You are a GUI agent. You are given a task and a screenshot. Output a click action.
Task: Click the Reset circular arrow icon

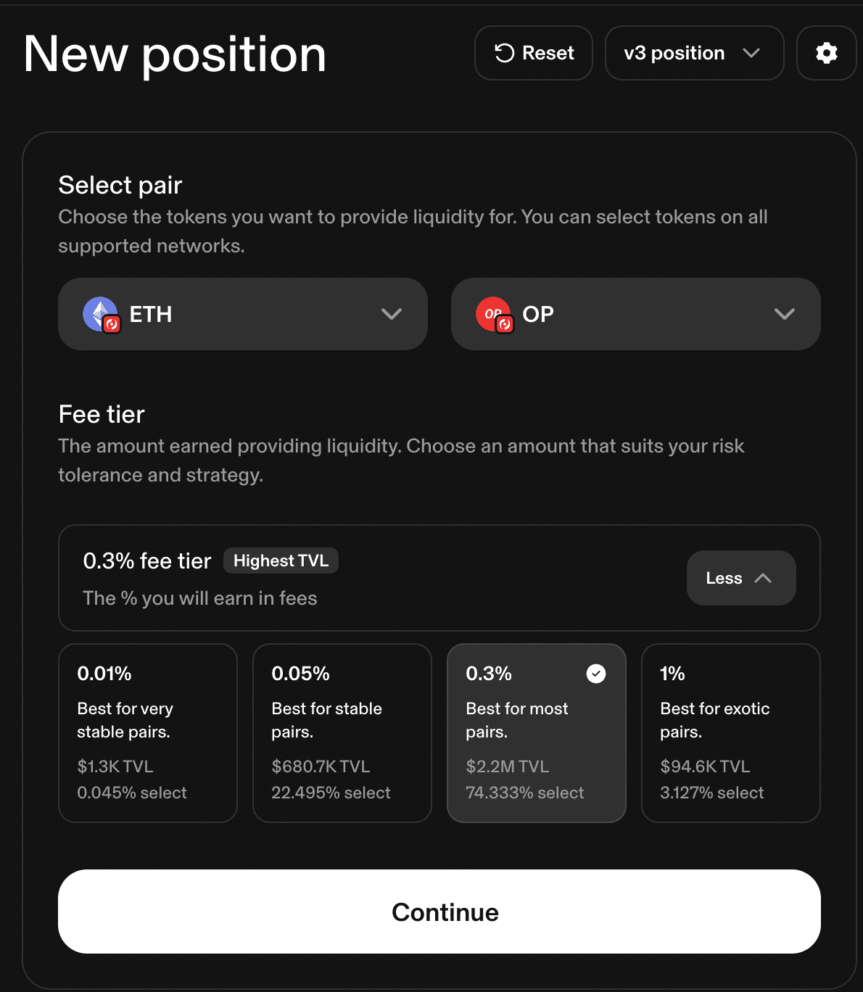coord(504,53)
